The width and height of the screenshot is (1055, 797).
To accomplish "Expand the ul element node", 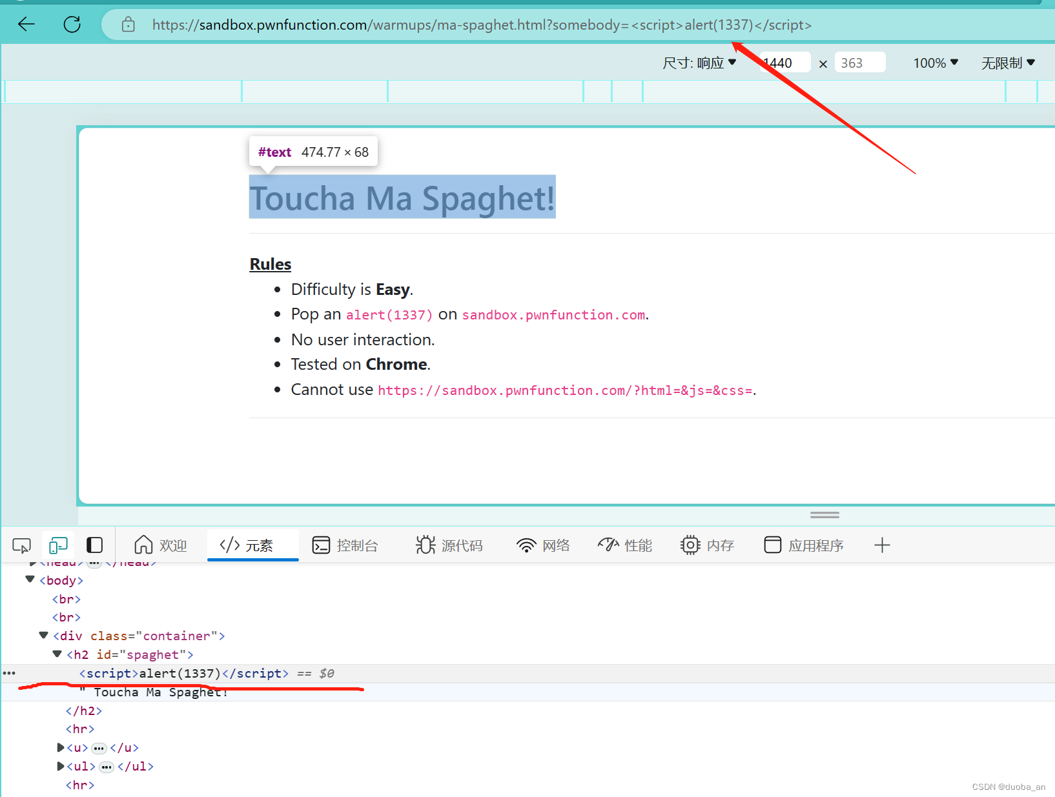I will (60, 766).
